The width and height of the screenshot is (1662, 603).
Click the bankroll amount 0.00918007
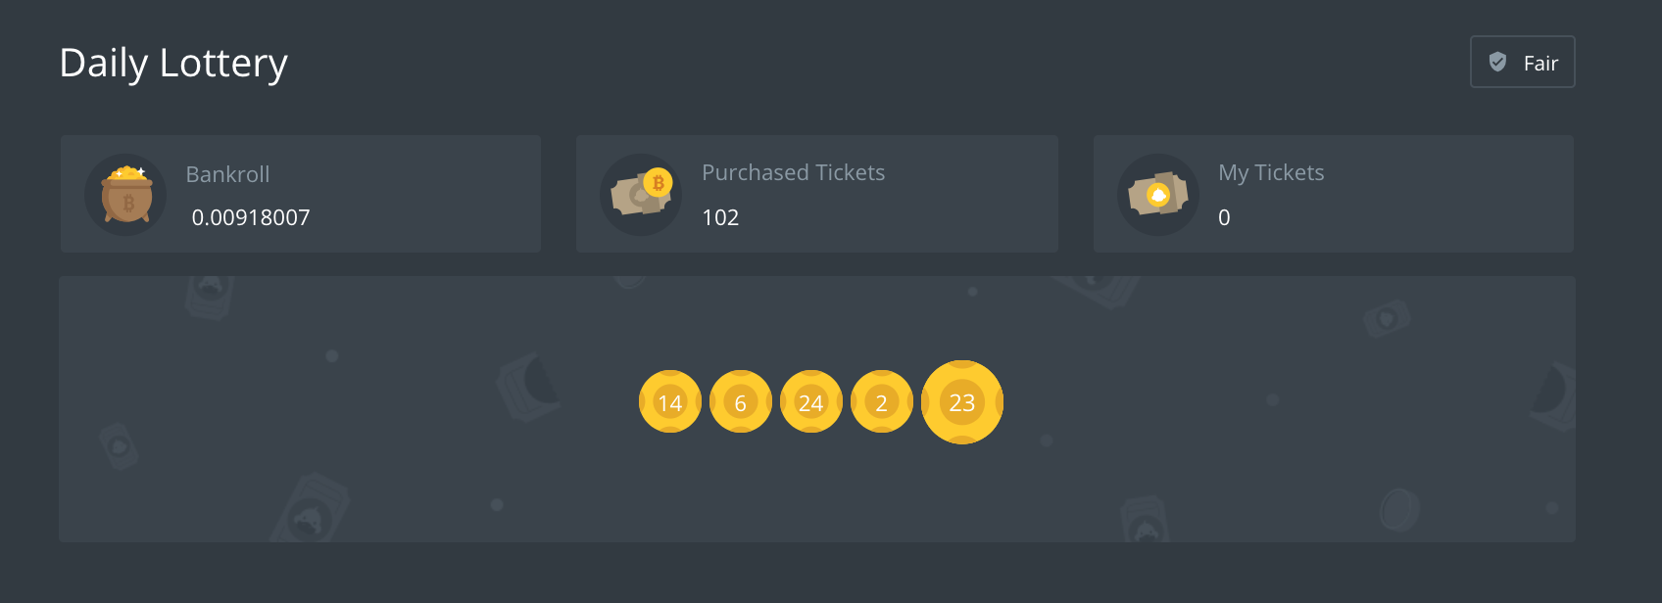pyautogui.click(x=251, y=217)
